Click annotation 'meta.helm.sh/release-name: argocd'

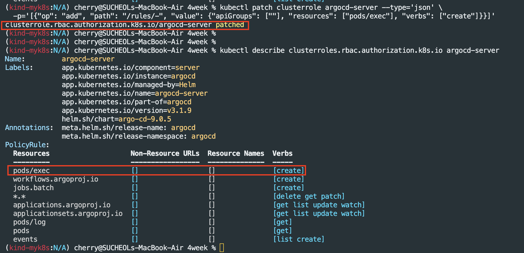tap(129, 128)
